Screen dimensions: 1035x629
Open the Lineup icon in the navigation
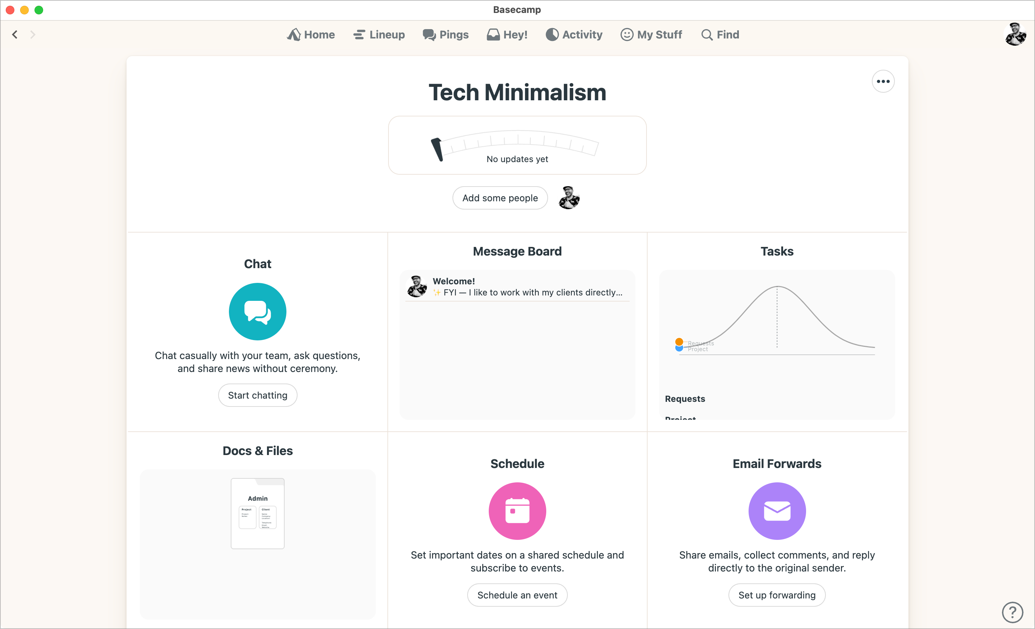click(x=359, y=35)
